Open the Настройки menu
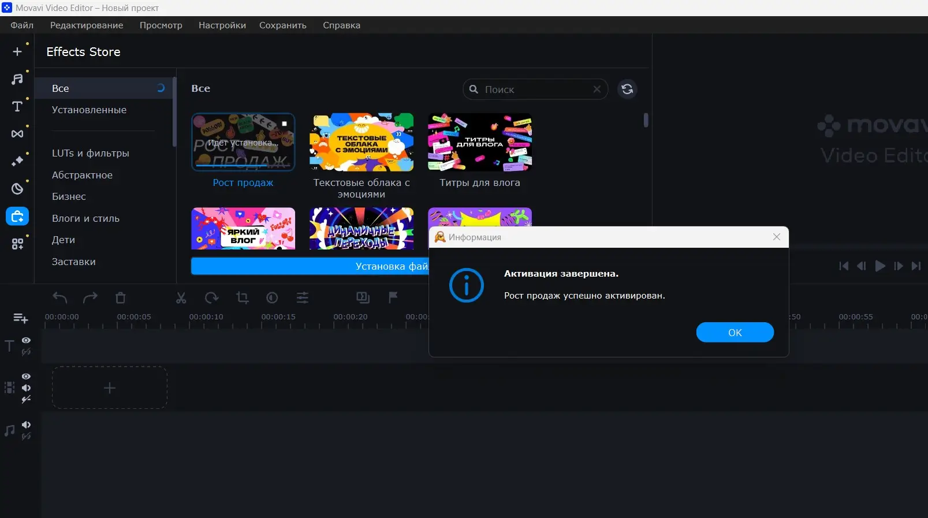Viewport: 928px width, 518px height. pos(222,25)
